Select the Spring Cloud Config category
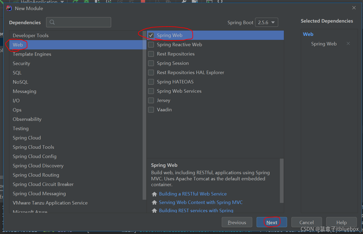Image resolution: width=363 pixels, height=234 pixels. [x=76, y=156]
